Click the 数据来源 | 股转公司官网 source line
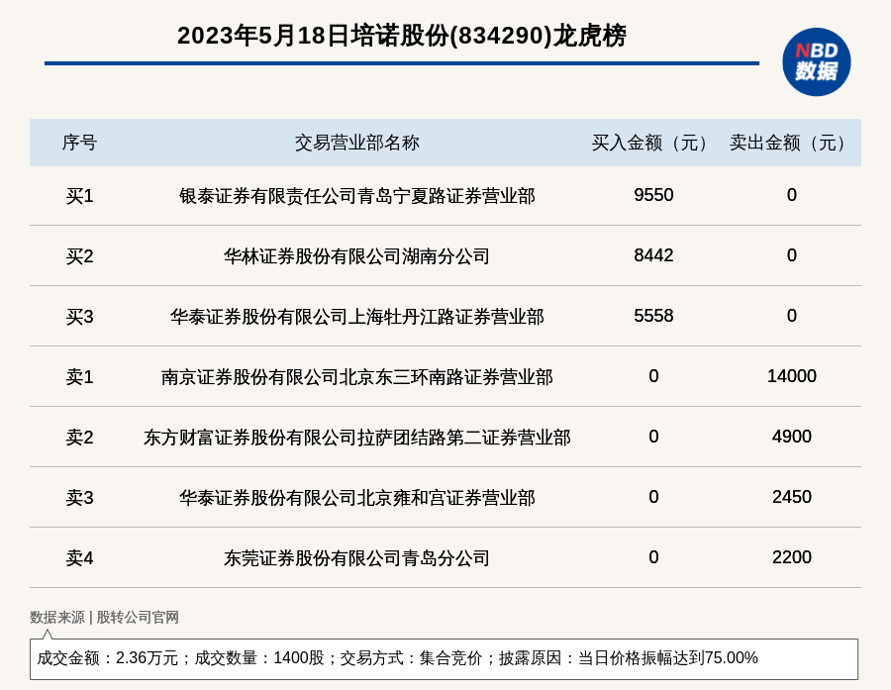 pos(105,618)
